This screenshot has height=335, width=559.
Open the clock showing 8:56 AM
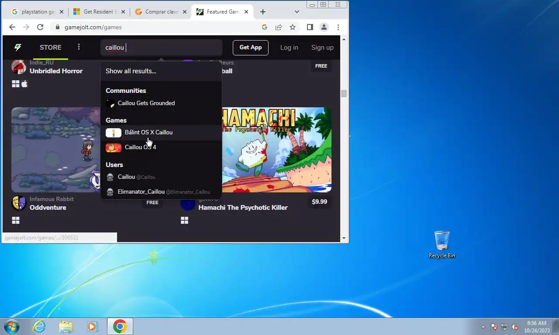click(536, 327)
